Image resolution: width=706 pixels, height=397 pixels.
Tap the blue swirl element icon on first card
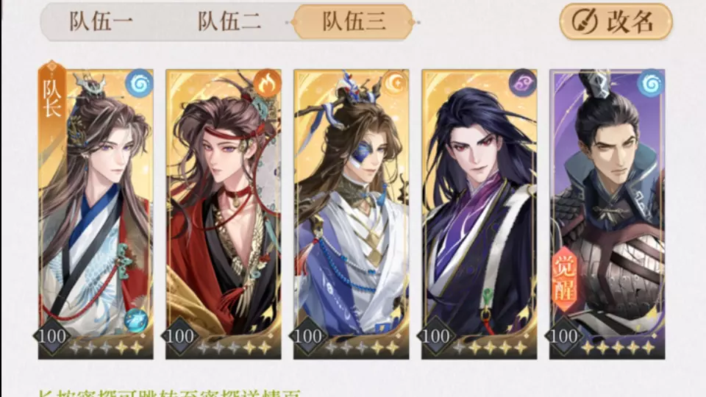pos(139,83)
